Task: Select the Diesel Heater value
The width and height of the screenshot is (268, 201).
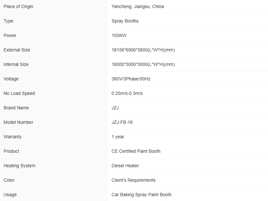Action: pyautogui.click(x=125, y=166)
